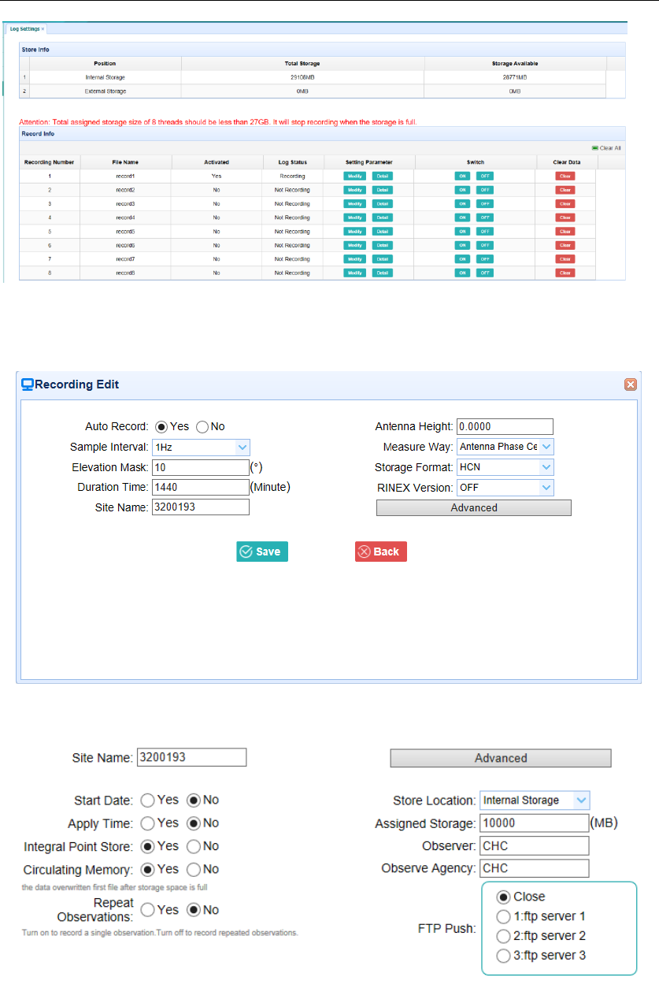Close the Log Settings tab
Screen dimensions: 659x988
(43, 28)
